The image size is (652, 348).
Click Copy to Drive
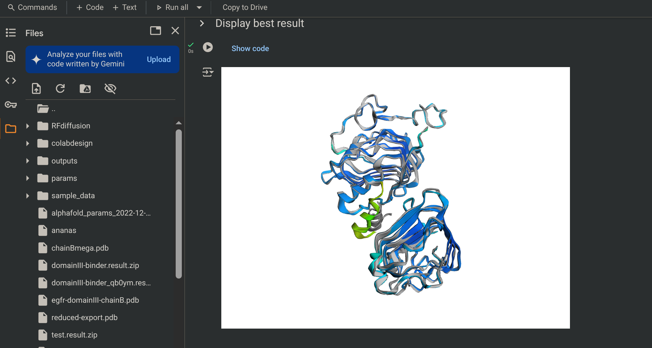[x=245, y=7]
